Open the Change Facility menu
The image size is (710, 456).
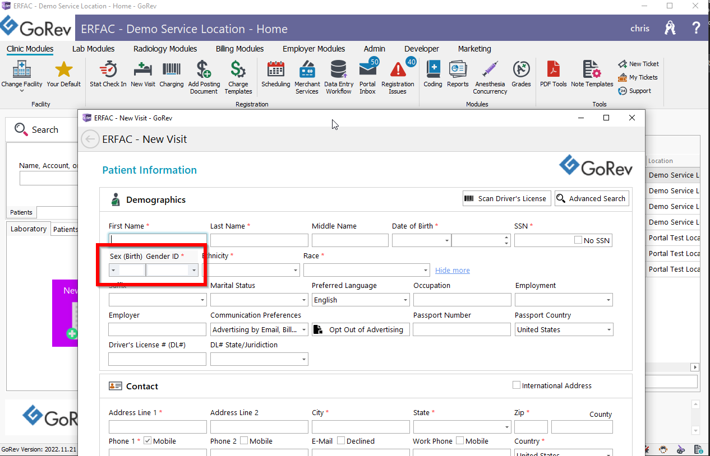click(21, 76)
